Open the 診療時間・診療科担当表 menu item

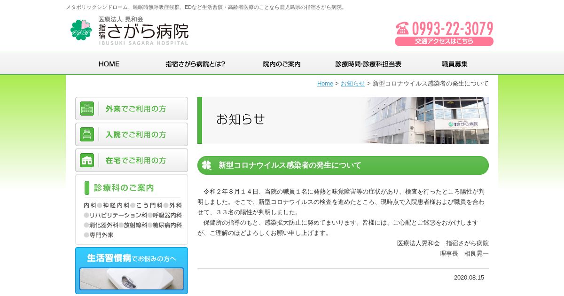coord(368,64)
